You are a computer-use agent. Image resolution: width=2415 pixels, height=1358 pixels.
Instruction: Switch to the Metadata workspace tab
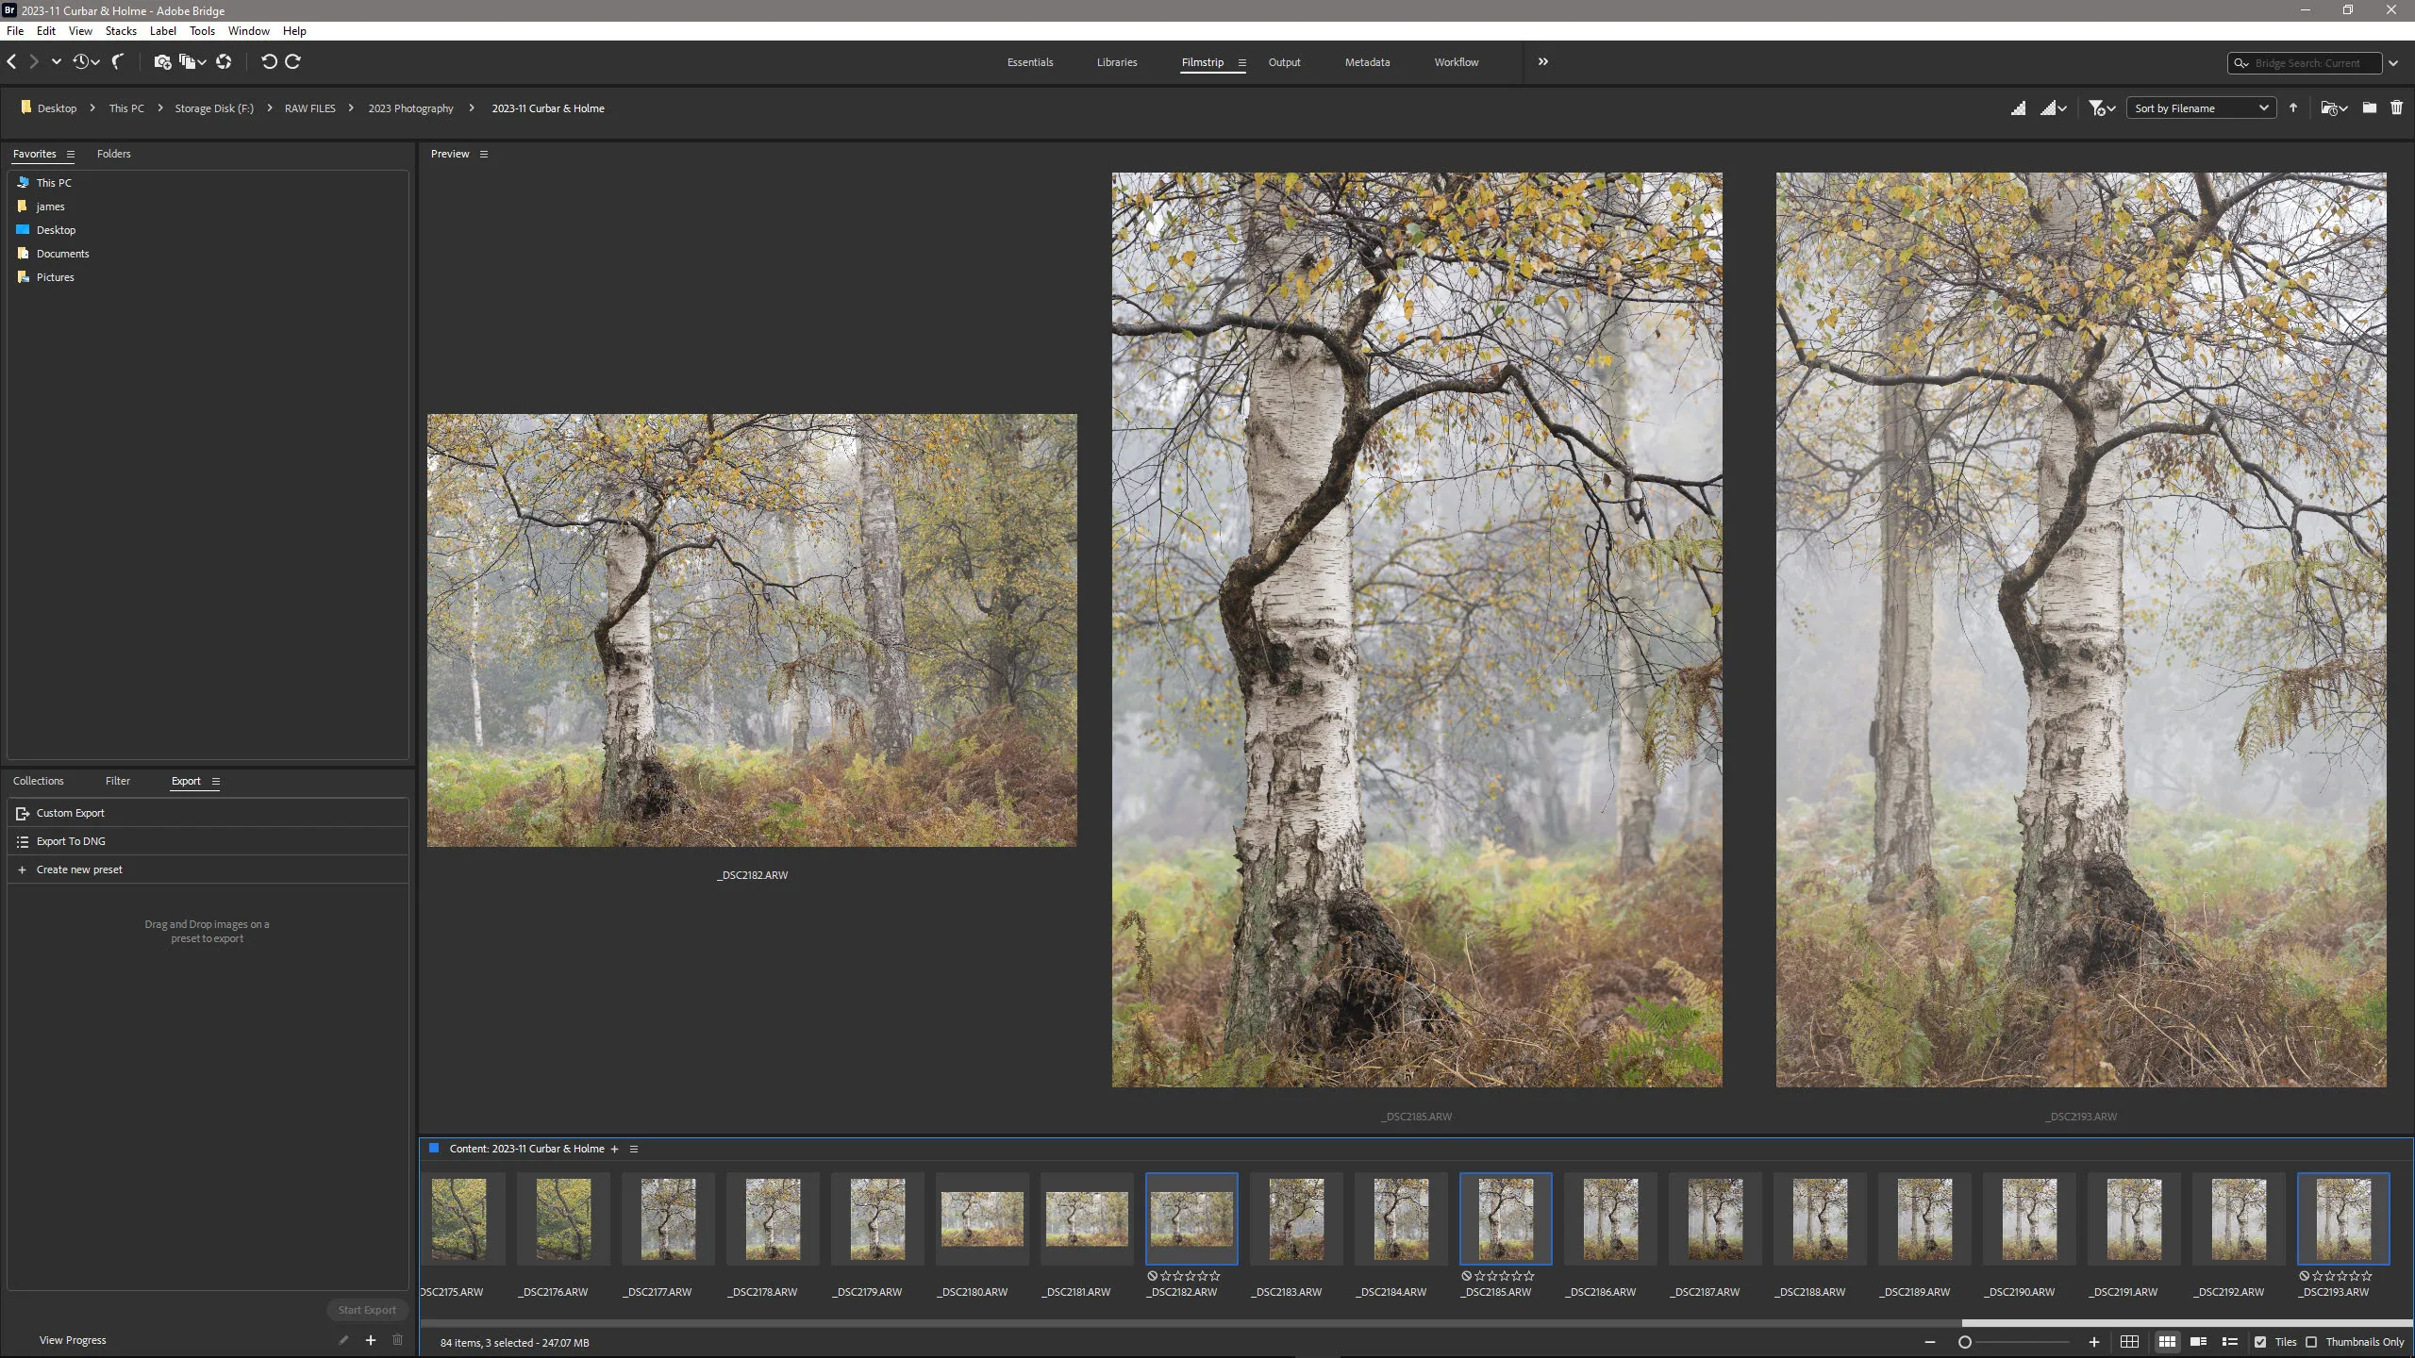tap(1367, 62)
